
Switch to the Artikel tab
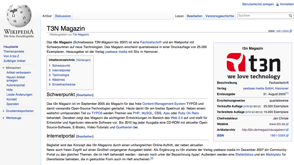(47, 16)
